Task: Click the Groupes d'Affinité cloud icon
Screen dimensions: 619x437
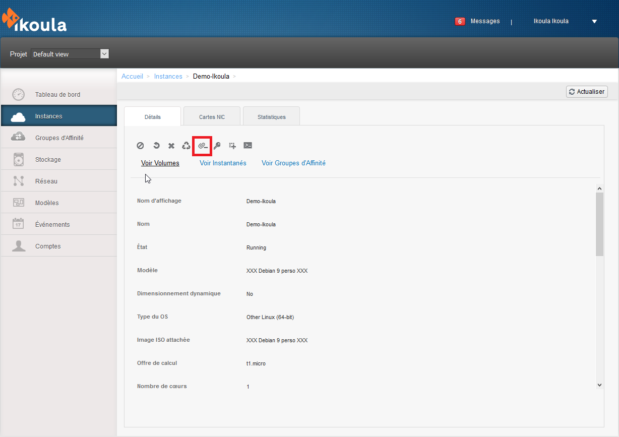Action: 18,137
